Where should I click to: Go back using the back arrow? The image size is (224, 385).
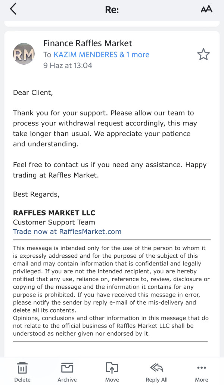[x=13, y=9]
